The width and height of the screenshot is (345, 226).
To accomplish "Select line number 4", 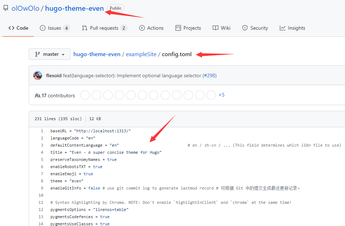I will [x=42, y=152].
